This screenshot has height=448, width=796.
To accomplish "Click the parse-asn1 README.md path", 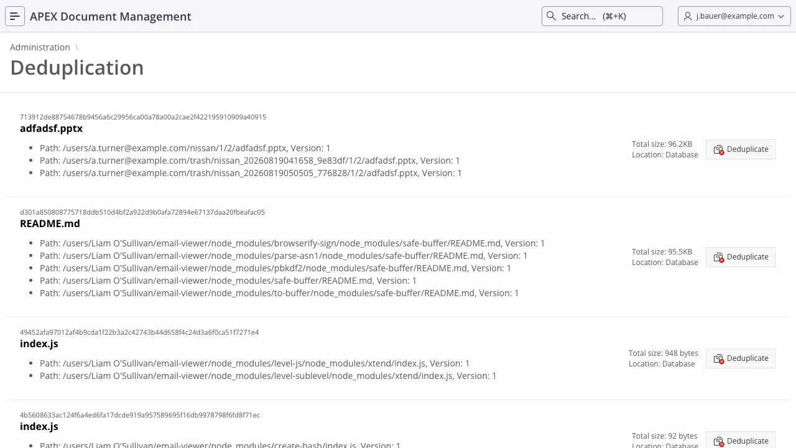I will [284, 256].
